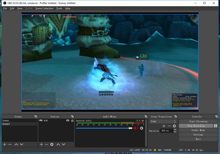Decrease Duration with down stepper arrow
Screen dimensions: 220x154
175,132
